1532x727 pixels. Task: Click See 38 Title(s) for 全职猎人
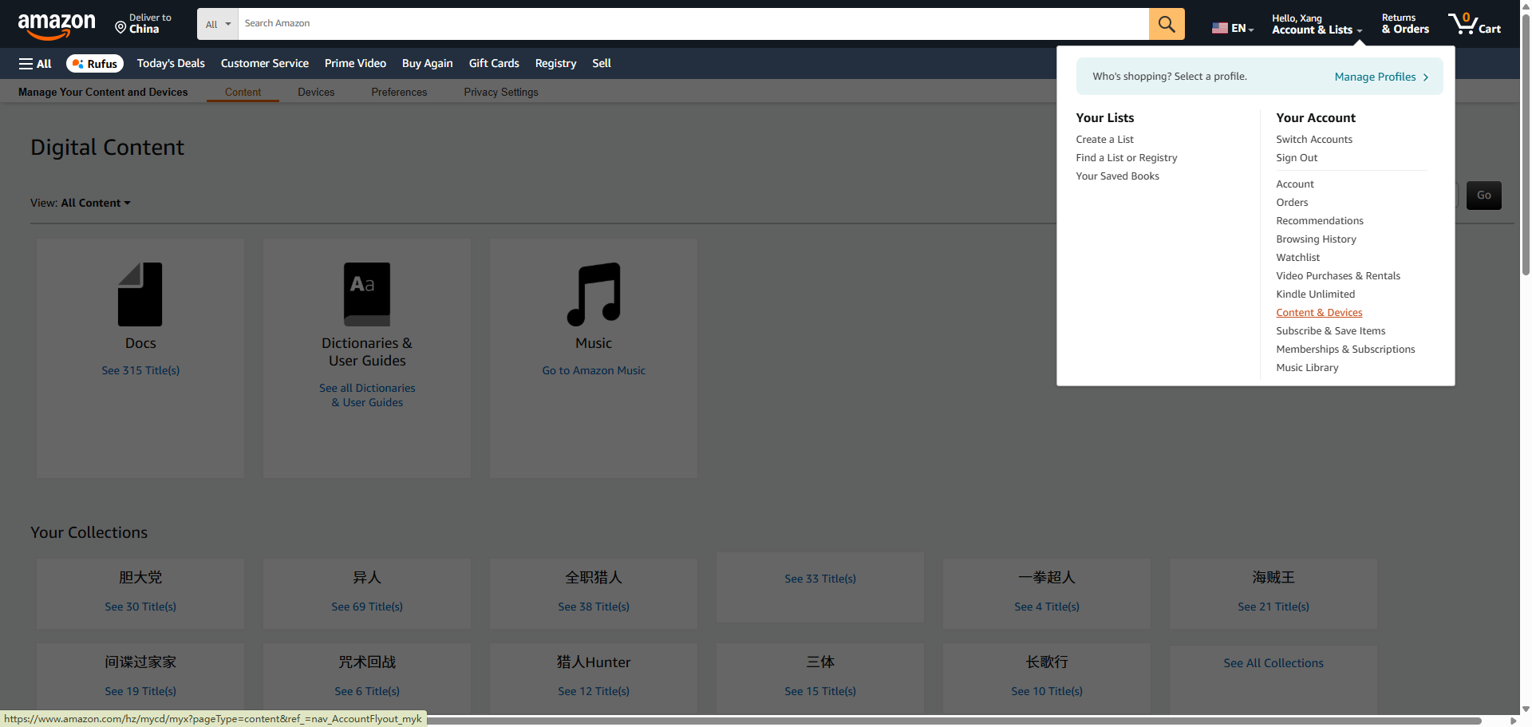[x=594, y=606]
